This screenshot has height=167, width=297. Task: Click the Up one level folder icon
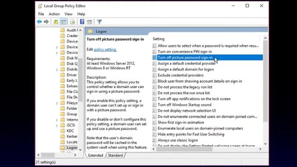point(56,22)
